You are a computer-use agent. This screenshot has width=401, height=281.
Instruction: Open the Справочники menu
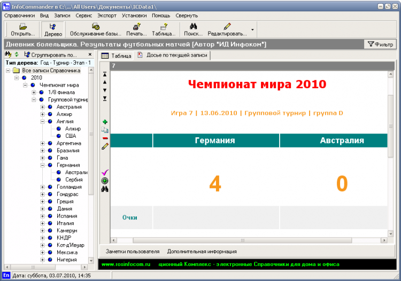(20, 15)
